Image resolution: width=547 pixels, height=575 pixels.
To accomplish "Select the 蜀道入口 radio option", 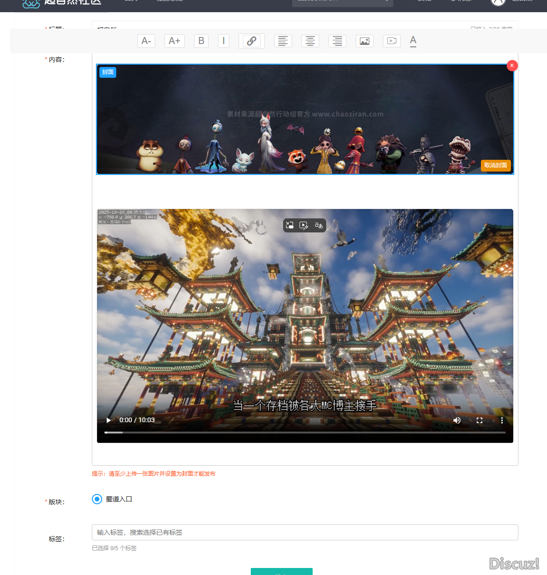I will pos(97,499).
